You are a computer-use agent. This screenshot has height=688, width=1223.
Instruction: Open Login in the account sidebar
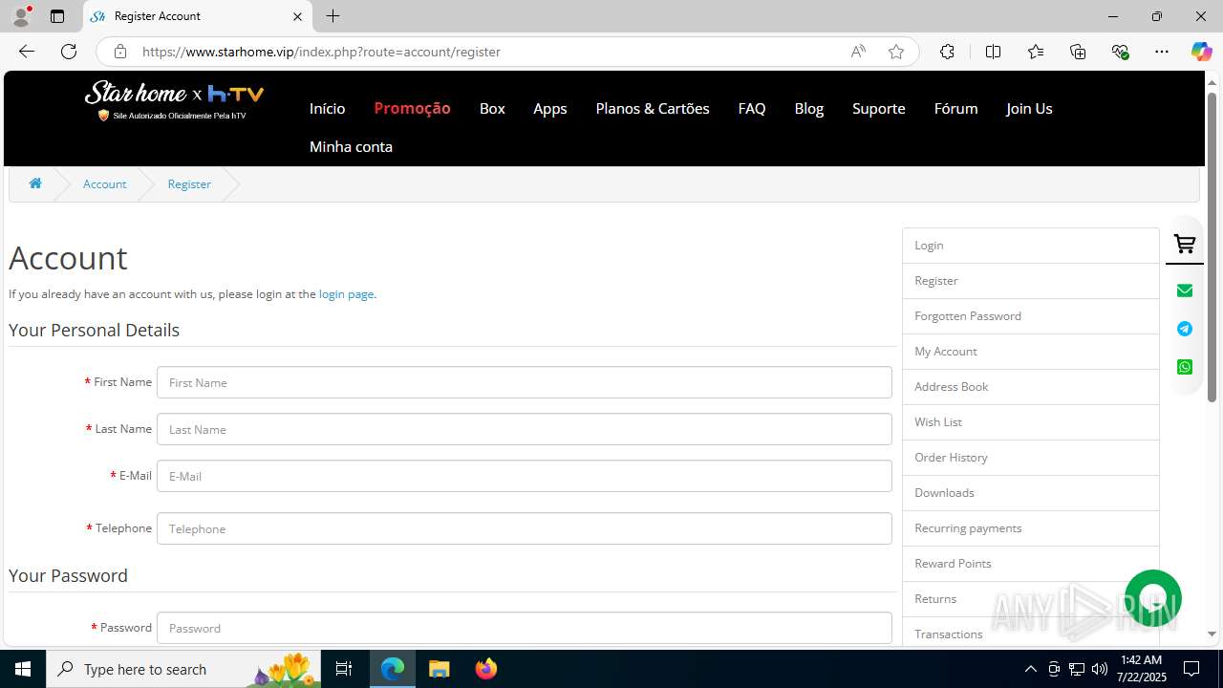click(x=1031, y=246)
